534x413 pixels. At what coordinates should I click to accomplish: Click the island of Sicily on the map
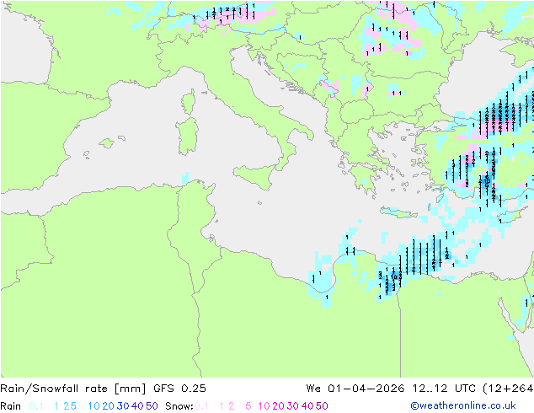255,175
